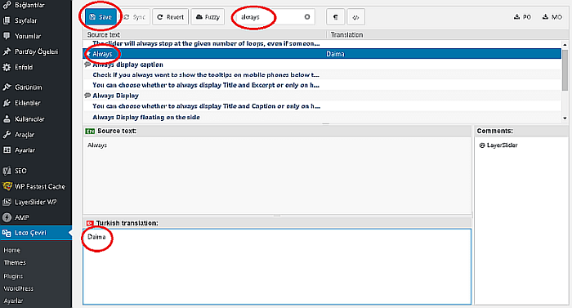The image size is (572, 308).
Task: Click the AMP lightning bolt icon
Action: point(7,217)
